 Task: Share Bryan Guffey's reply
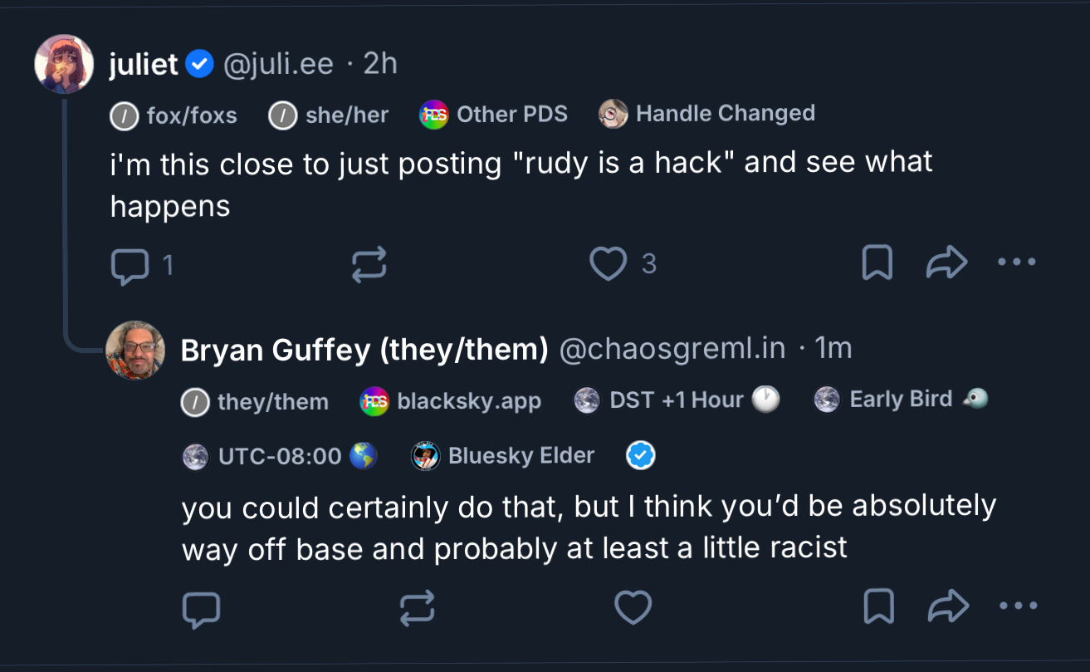click(948, 607)
